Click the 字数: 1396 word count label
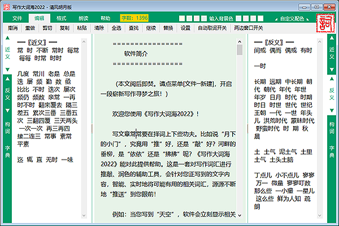 pos(134,18)
